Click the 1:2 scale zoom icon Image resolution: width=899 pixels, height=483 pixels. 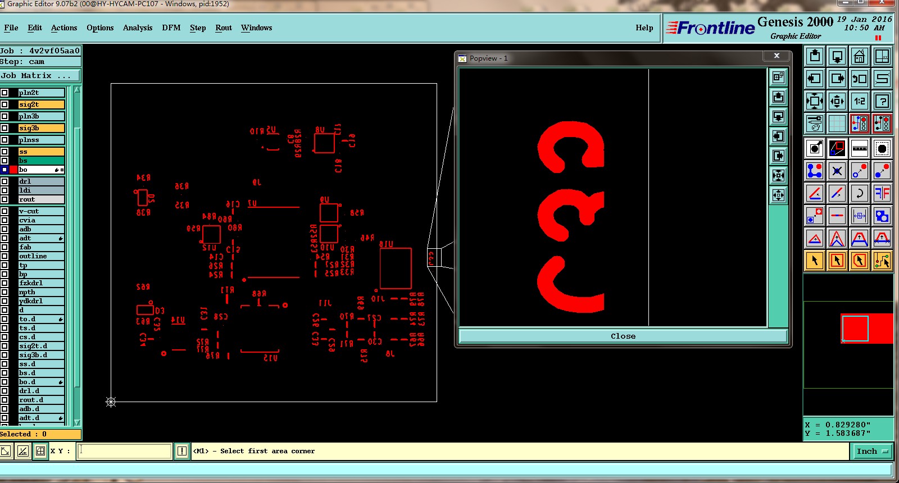(x=860, y=101)
